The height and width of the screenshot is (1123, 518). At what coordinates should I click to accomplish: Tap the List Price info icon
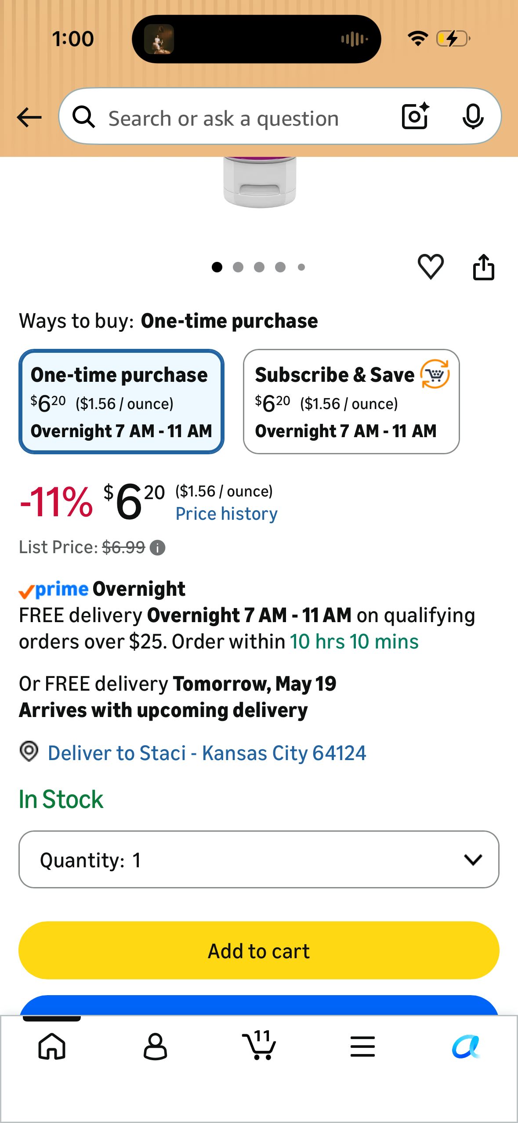[157, 547]
